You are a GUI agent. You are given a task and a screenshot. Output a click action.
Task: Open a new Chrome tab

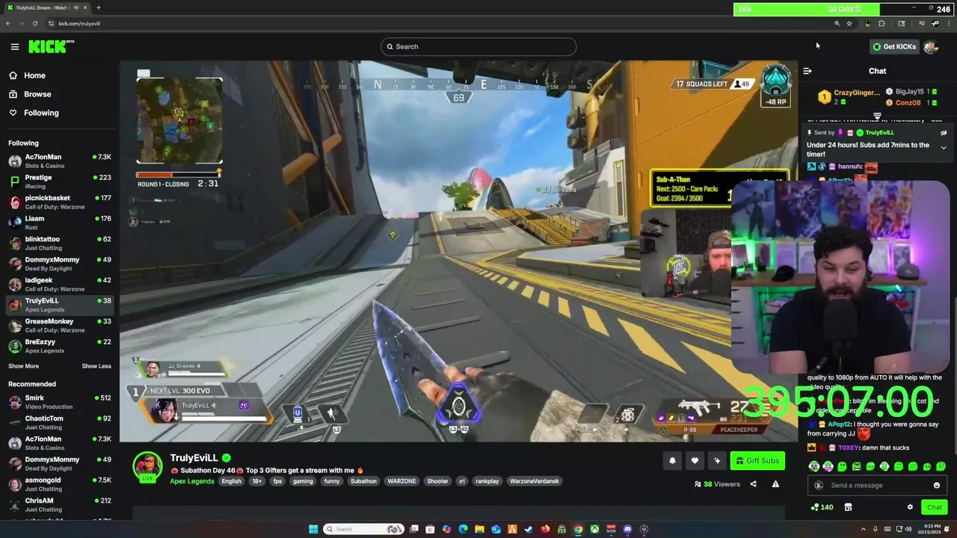click(98, 7)
